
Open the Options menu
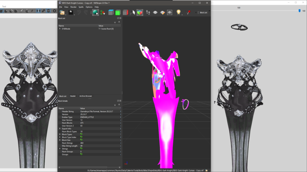[89, 7]
